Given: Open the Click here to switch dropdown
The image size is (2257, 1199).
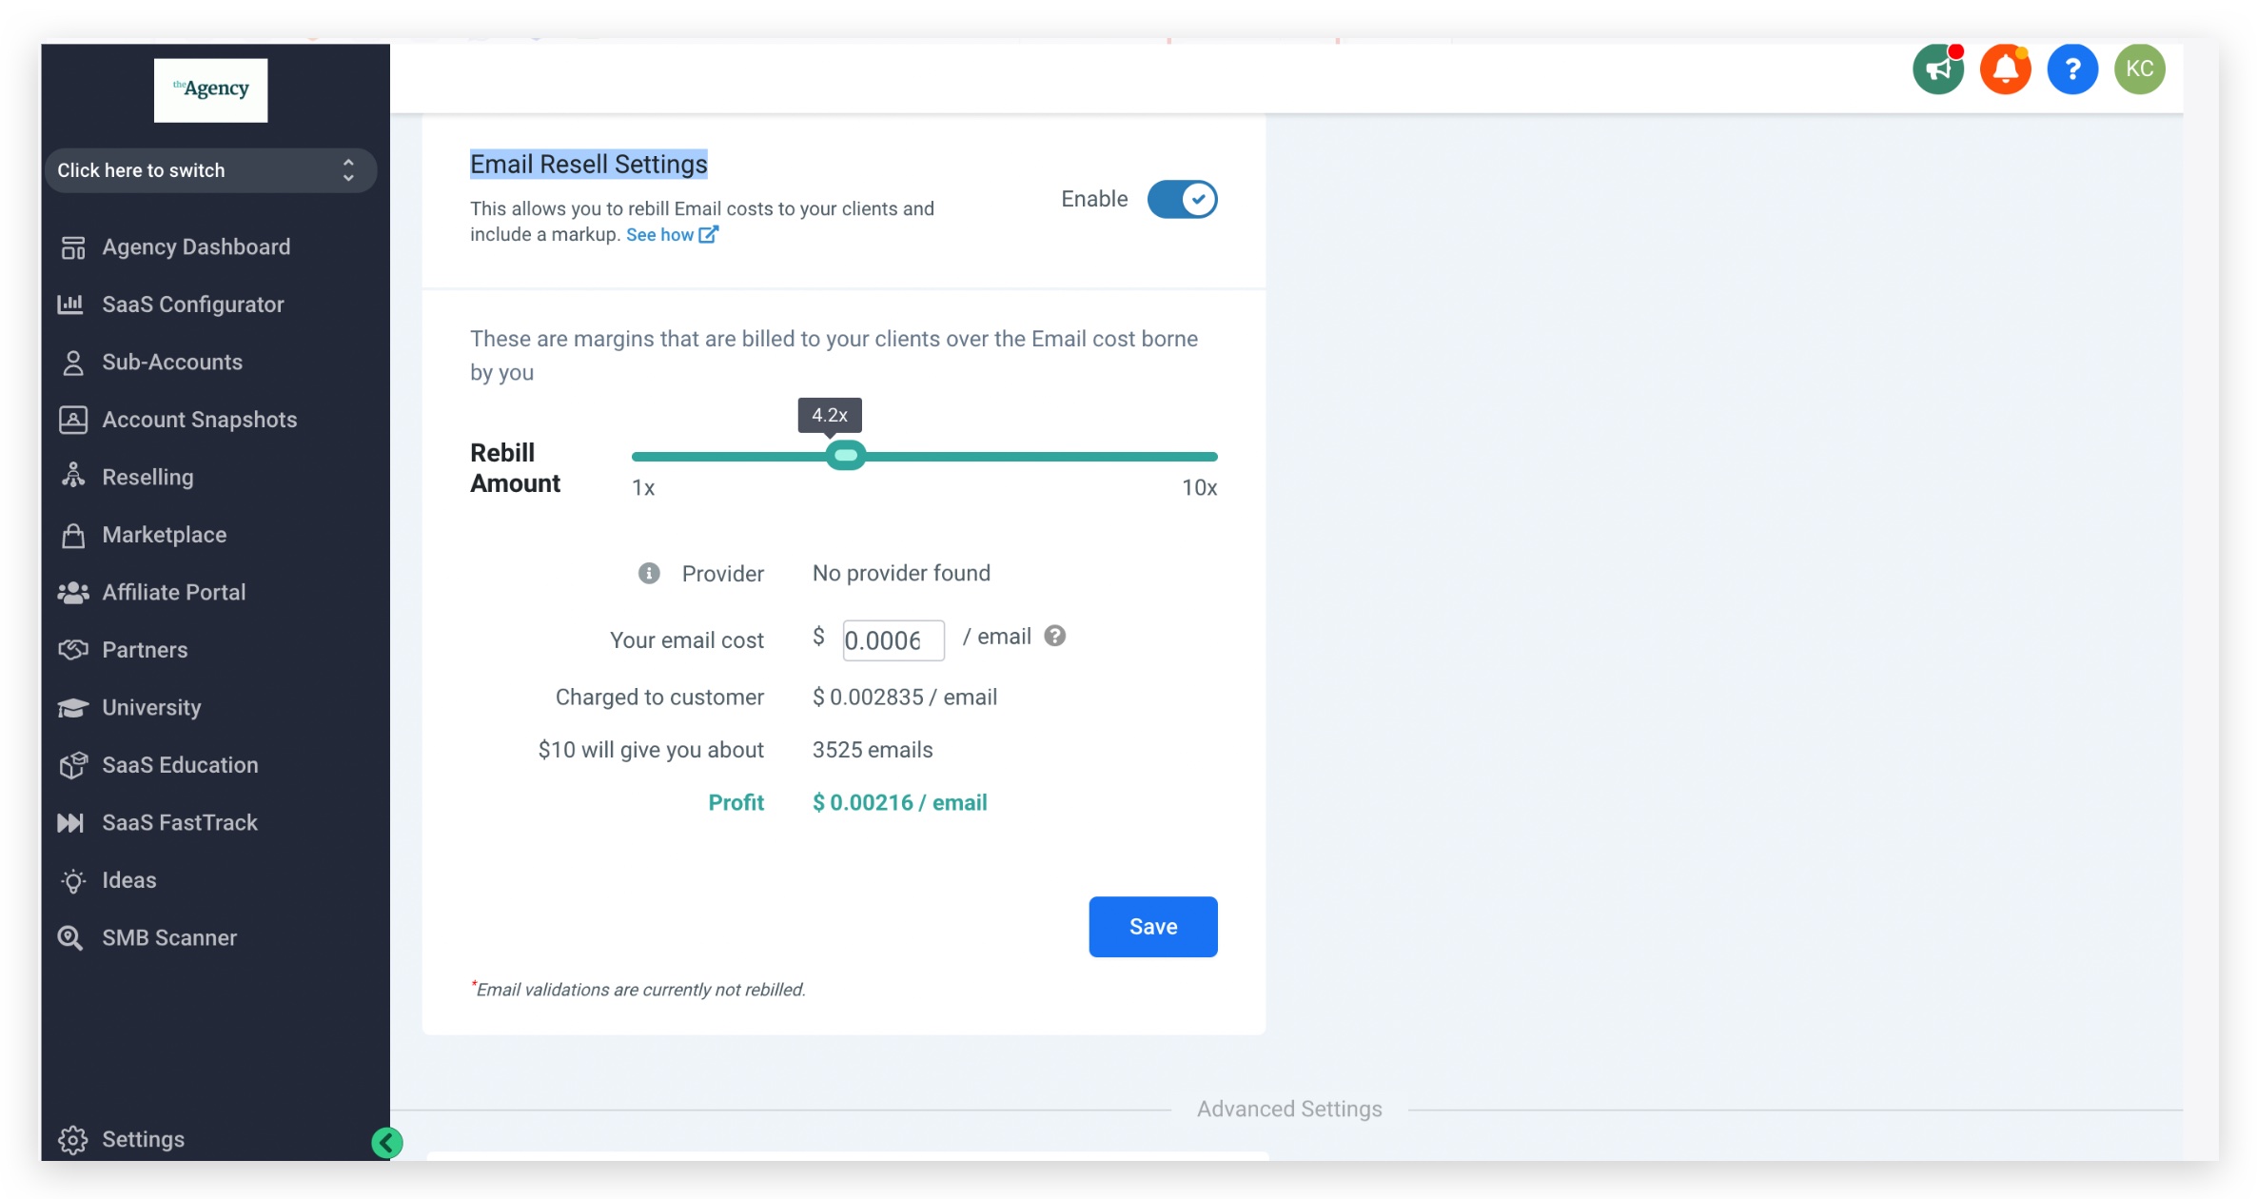Looking at the screenshot, I should (209, 170).
